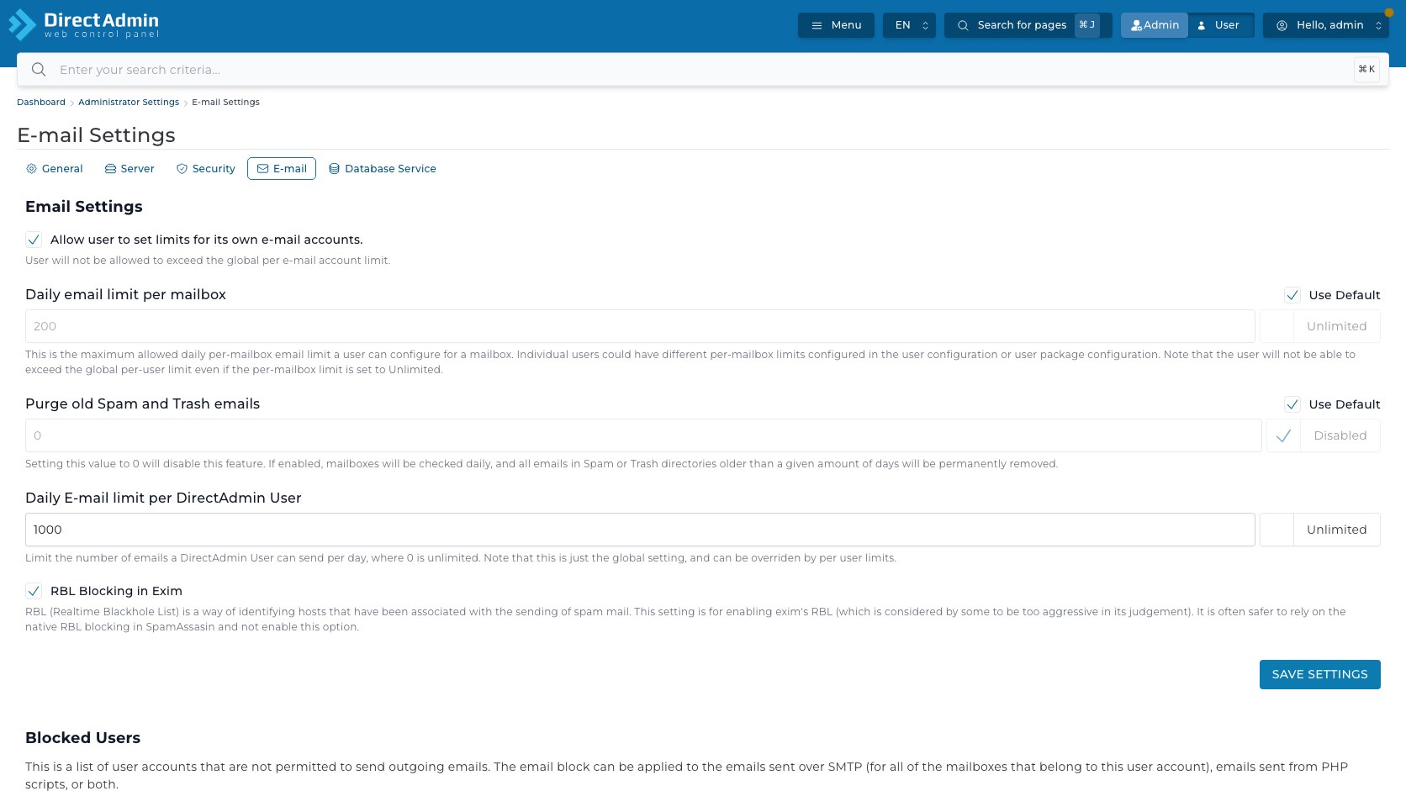Click the E-mail Settings page title
This screenshot has width=1406, height=791.
point(96,135)
